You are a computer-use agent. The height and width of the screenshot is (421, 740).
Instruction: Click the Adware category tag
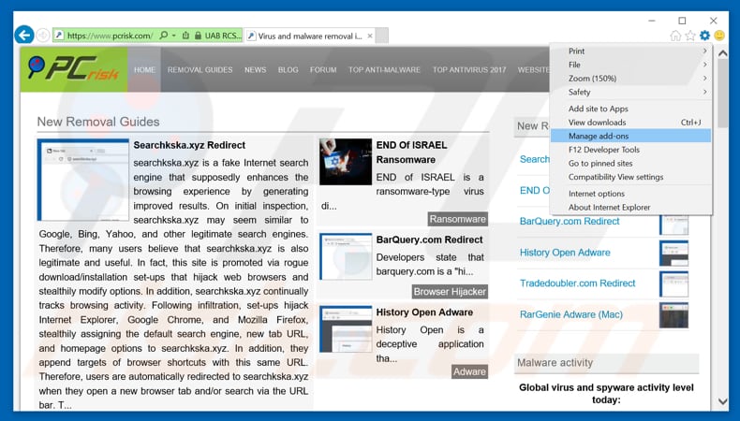click(469, 371)
